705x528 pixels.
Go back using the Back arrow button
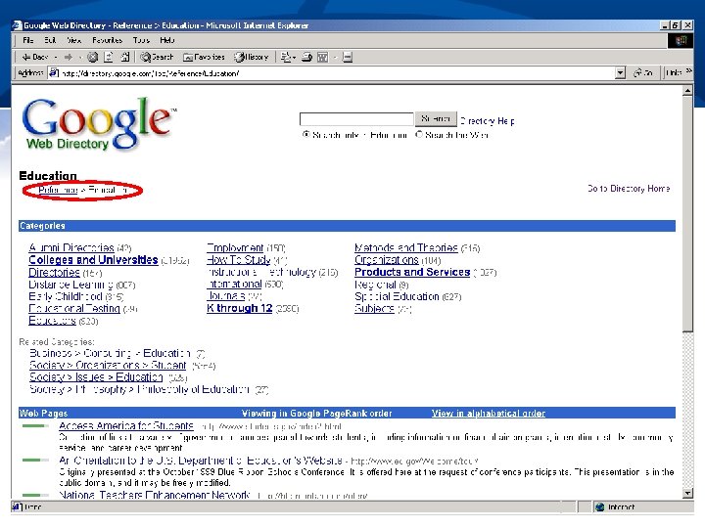coord(35,57)
